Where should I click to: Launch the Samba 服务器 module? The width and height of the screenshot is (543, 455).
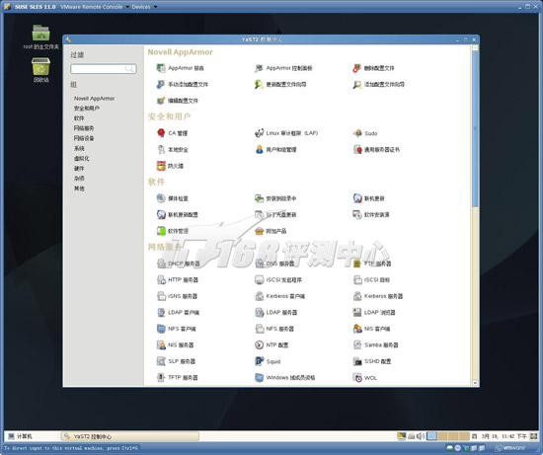(x=375, y=344)
